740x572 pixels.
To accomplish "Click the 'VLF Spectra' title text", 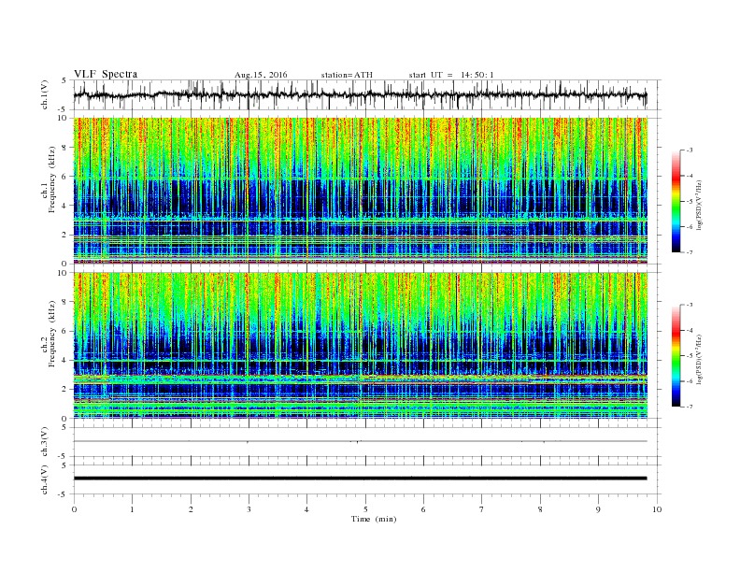I will (106, 74).
